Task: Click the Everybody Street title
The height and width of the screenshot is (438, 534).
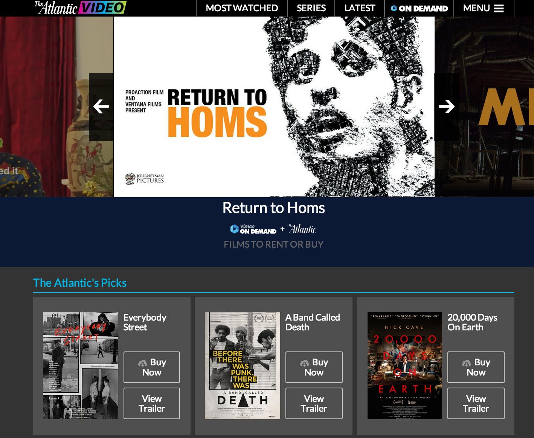Action: pos(145,322)
